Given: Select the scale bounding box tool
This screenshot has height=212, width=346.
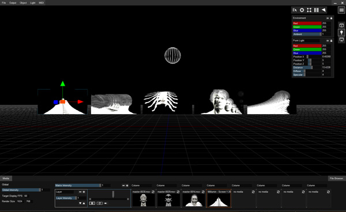Looking at the screenshot, I should [x=309, y=10].
